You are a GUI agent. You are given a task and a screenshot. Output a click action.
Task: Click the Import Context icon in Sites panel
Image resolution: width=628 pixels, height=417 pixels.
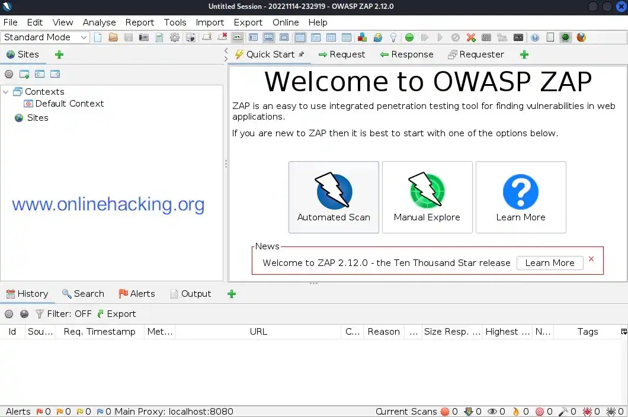[x=40, y=74]
